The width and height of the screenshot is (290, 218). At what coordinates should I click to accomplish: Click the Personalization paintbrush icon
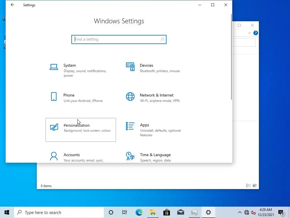click(x=54, y=127)
